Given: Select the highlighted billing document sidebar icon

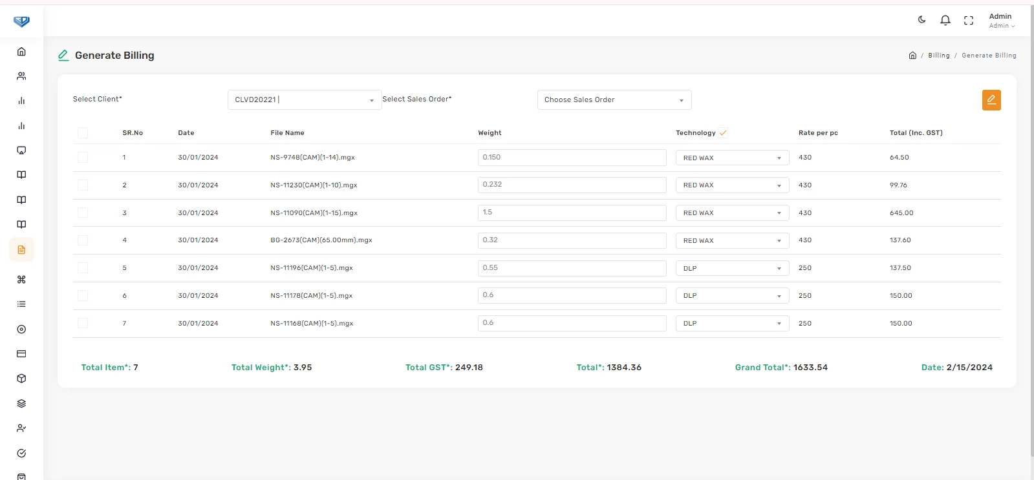Looking at the screenshot, I should tap(21, 249).
